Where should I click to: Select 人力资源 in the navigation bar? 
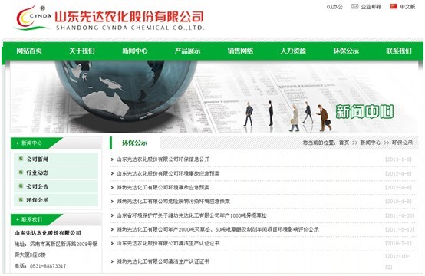[x=293, y=51]
